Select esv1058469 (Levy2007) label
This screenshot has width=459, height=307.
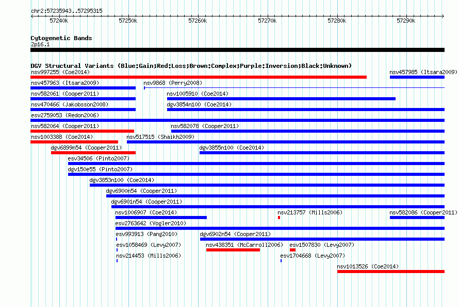(x=149, y=245)
